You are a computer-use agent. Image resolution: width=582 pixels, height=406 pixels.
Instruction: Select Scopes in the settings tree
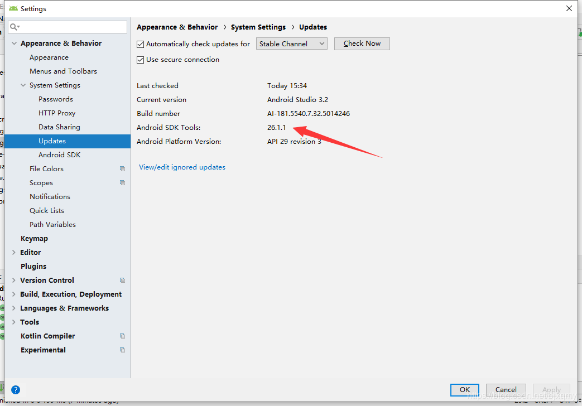tap(41, 182)
